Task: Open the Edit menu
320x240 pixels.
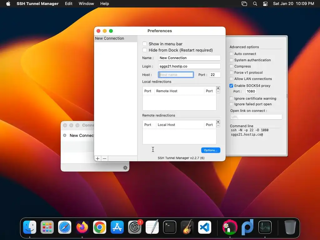Action: coord(68,4)
